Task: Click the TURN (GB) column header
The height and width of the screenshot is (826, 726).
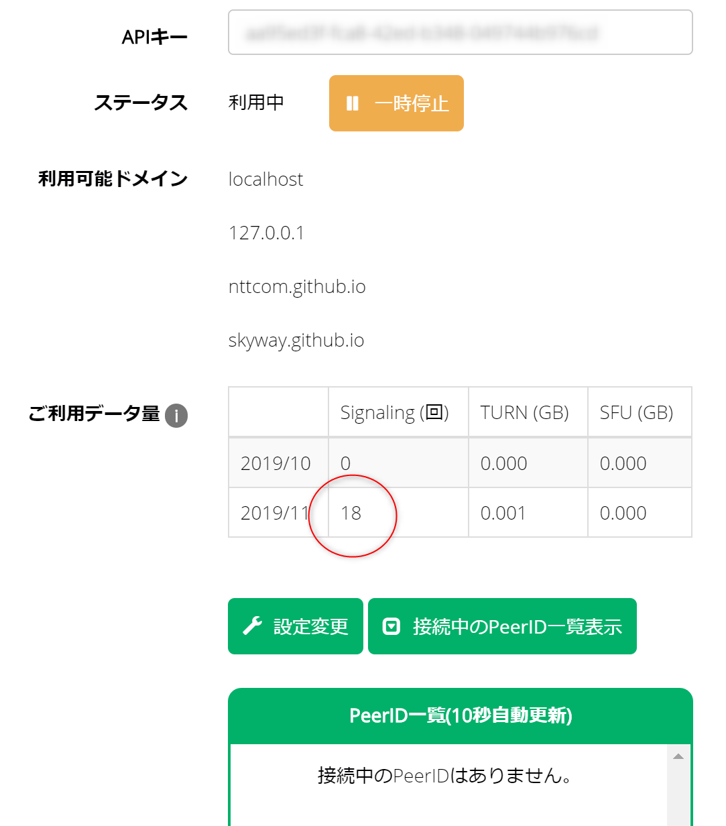Action: click(x=524, y=413)
